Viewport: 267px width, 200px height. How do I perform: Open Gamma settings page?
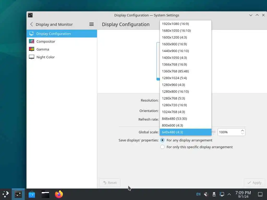[62, 49]
